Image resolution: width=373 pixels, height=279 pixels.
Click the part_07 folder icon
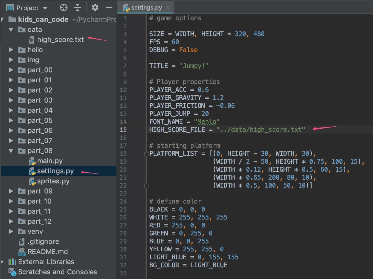(22, 141)
